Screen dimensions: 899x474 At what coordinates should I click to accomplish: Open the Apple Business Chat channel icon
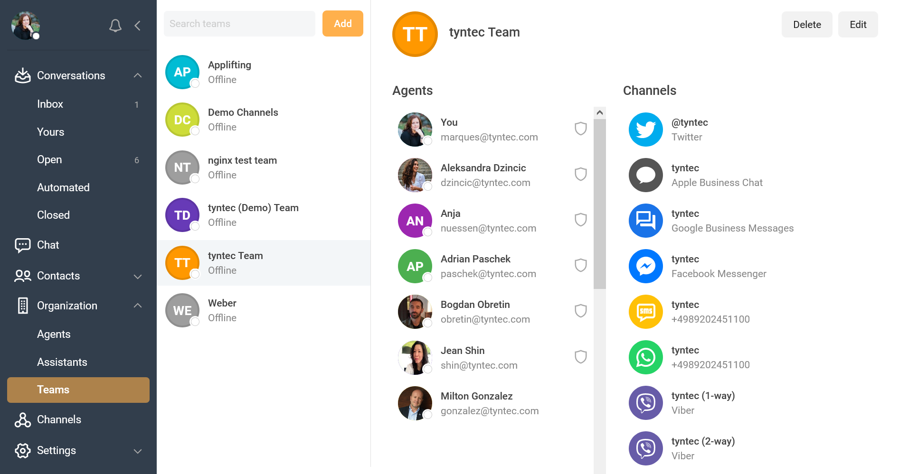point(646,175)
